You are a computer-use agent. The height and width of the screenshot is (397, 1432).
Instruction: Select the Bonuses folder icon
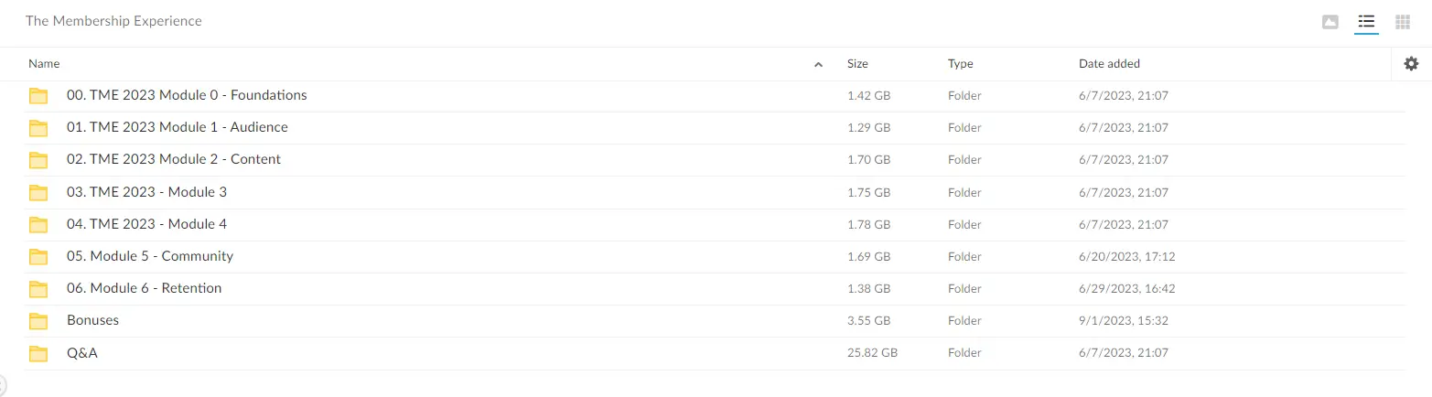38,321
